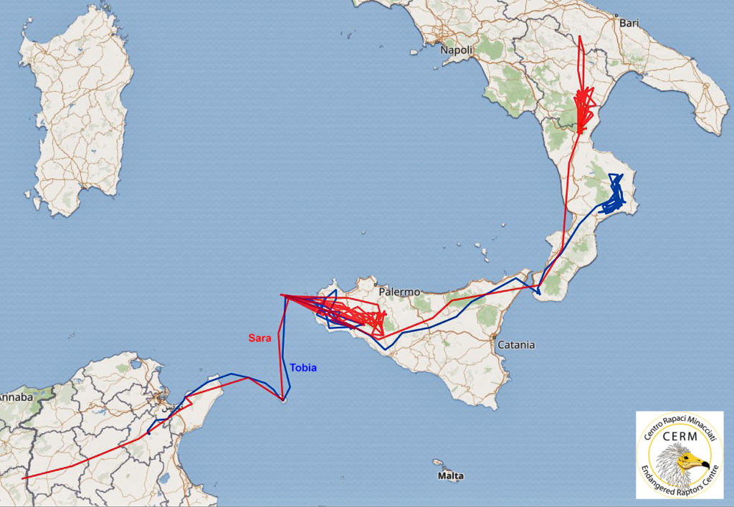Screen dimensions: 734x507
Task: Click the blue track's end in Tunisia
Action: coord(148,433)
